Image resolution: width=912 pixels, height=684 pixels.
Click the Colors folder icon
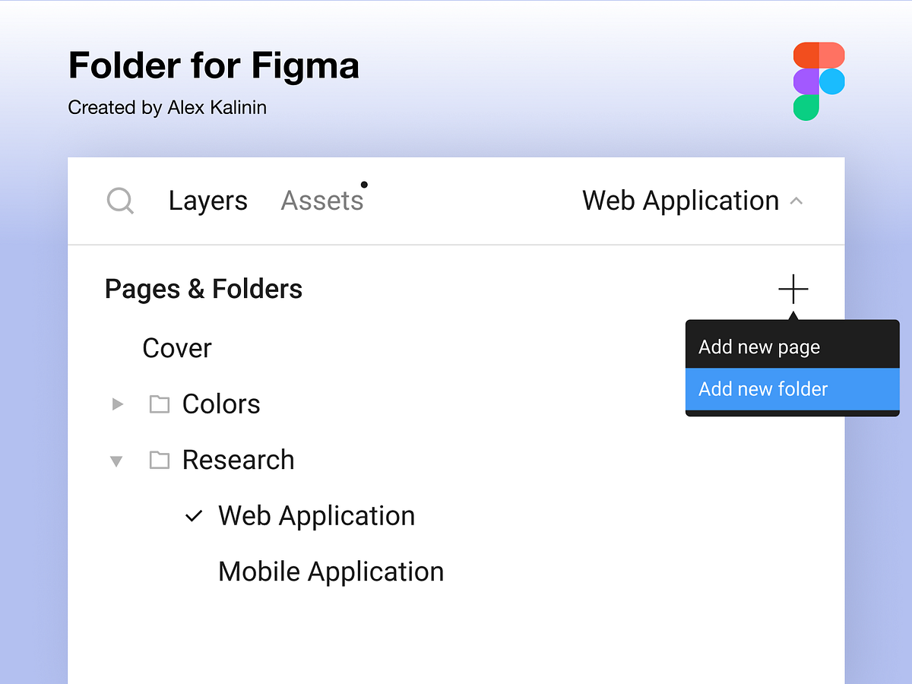pyautogui.click(x=160, y=404)
